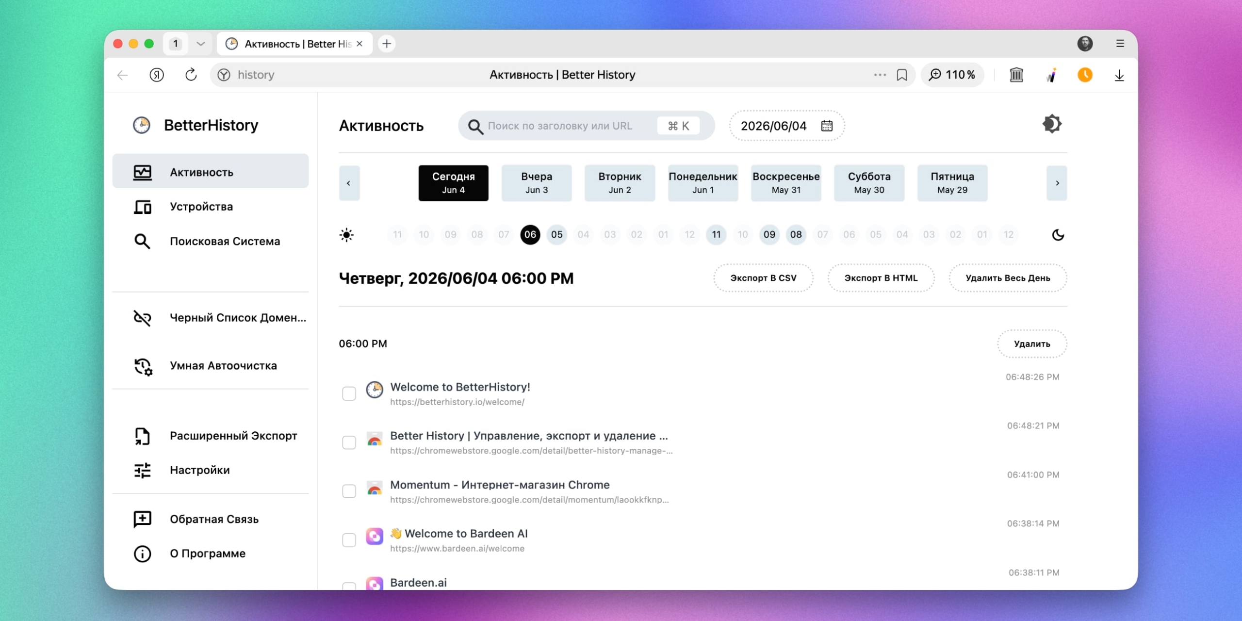Show earlier days with the left chevron
This screenshot has width=1242, height=621.
tap(349, 183)
